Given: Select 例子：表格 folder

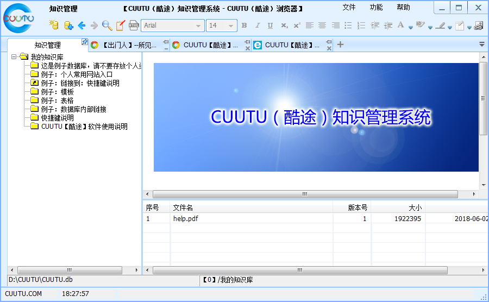Looking at the screenshot, I should (x=57, y=100).
